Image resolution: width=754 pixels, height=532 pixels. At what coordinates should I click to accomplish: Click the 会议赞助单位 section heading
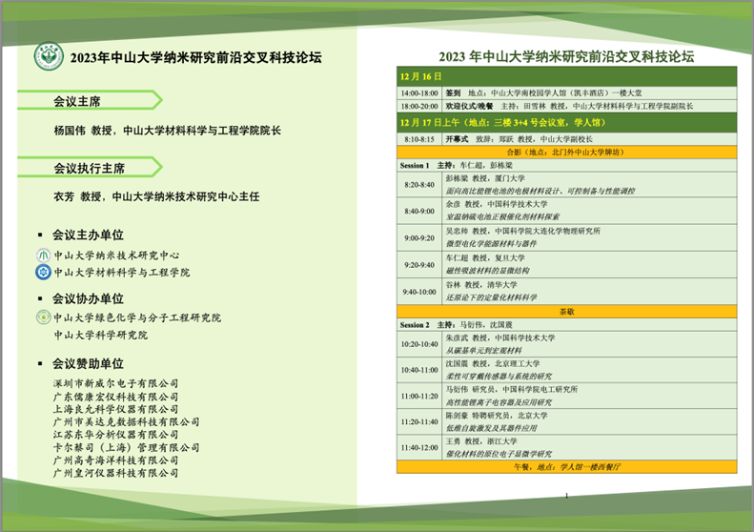click(x=88, y=364)
